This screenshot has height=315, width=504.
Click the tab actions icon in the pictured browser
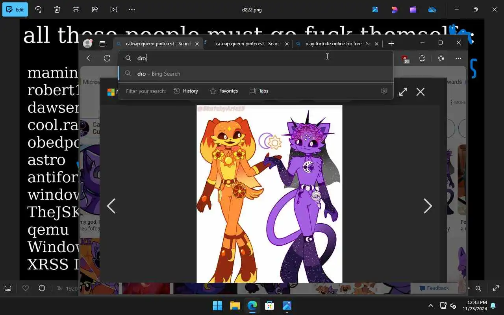(x=102, y=44)
